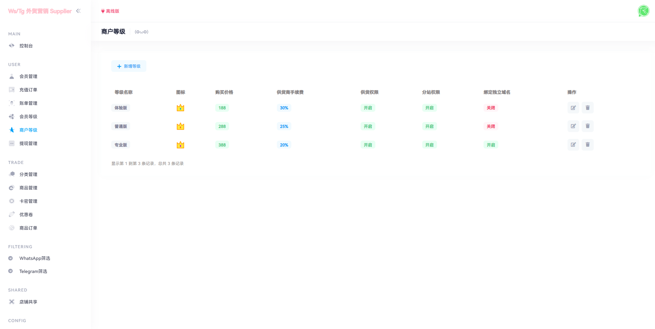Delete the 专业版 level via trash icon
Viewport: 655px width, 329px height.
(588, 145)
